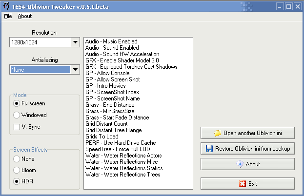Screen dimensions: 304x196
Task: Maximize the Oblivion Tweaker window
Action: point(289,7)
